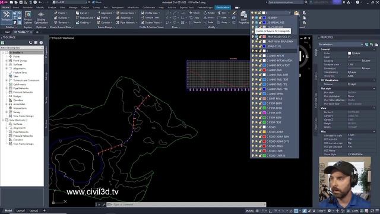Toggle freeze for _PROF-ROAD-FGCL-PL layer
The image size is (380, 214).
(256, 37)
